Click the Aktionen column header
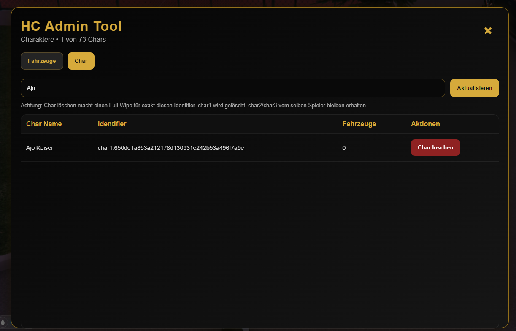Screen dimensions: 516x331 (x=425, y=124)
